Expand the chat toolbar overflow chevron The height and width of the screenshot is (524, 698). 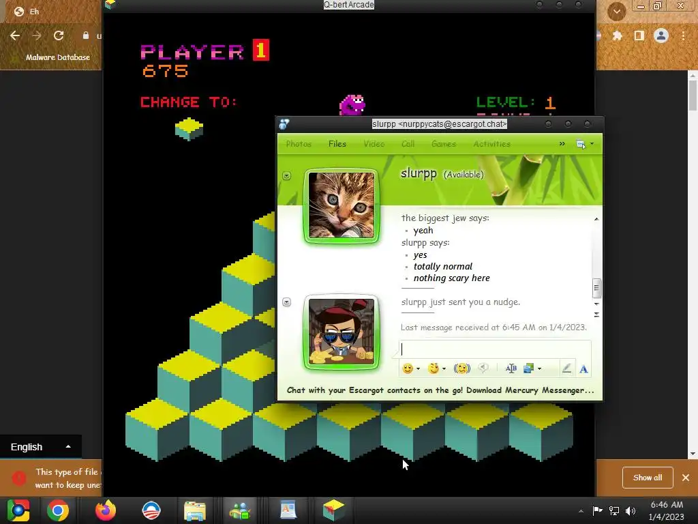pyautogui.click(x=562, y=143)
